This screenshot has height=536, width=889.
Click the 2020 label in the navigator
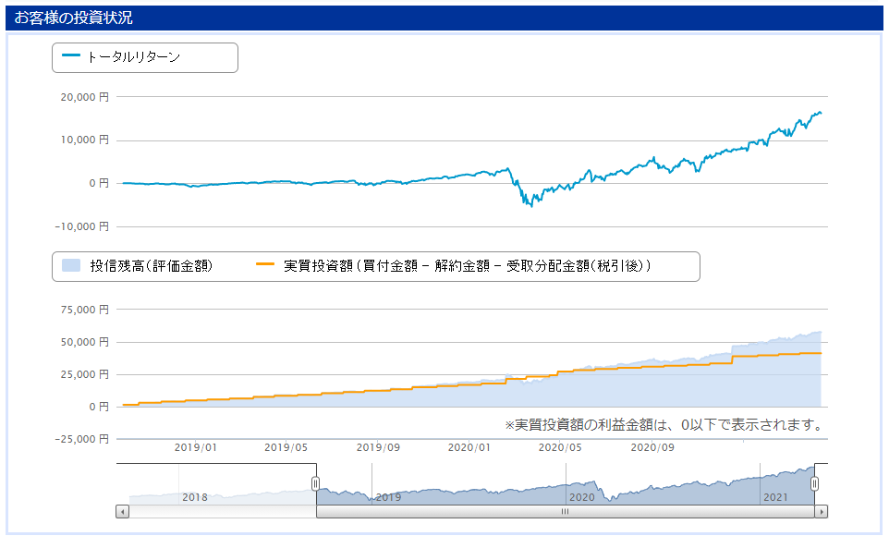[x=581, y=497]
